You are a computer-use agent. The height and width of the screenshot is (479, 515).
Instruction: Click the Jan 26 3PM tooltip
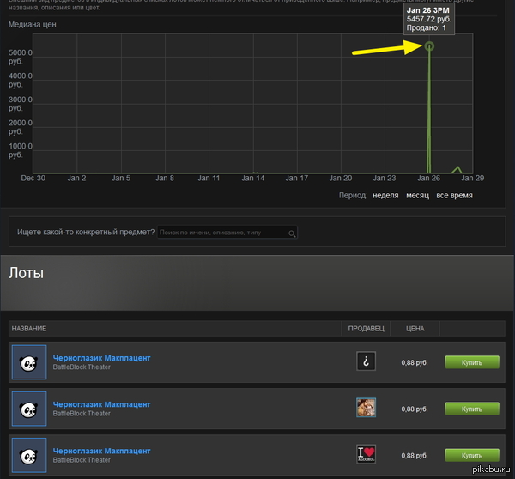(x=429, y=19)
